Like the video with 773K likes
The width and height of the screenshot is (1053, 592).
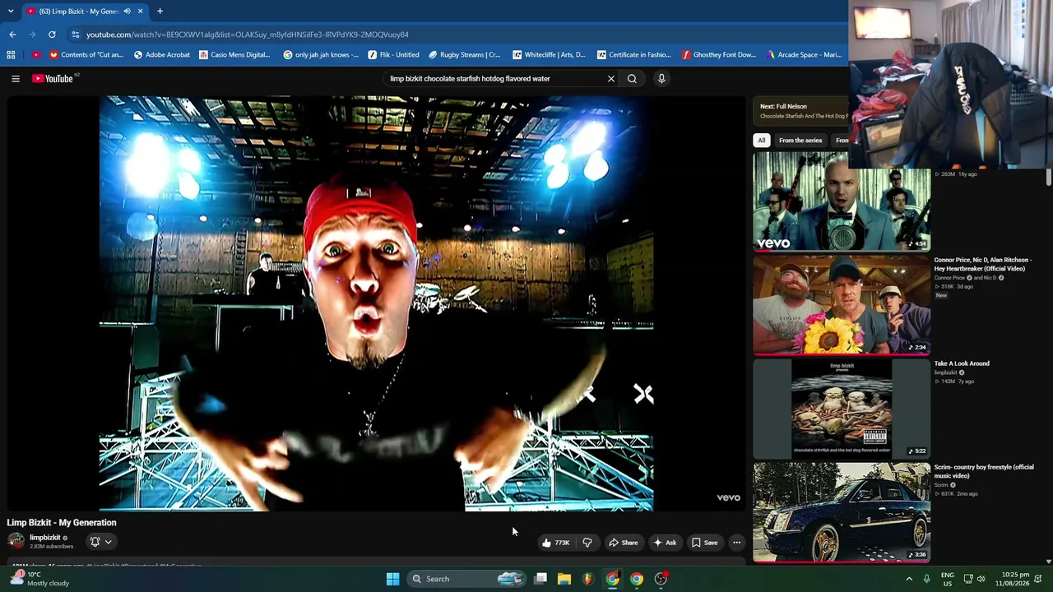tap(555, 543)
